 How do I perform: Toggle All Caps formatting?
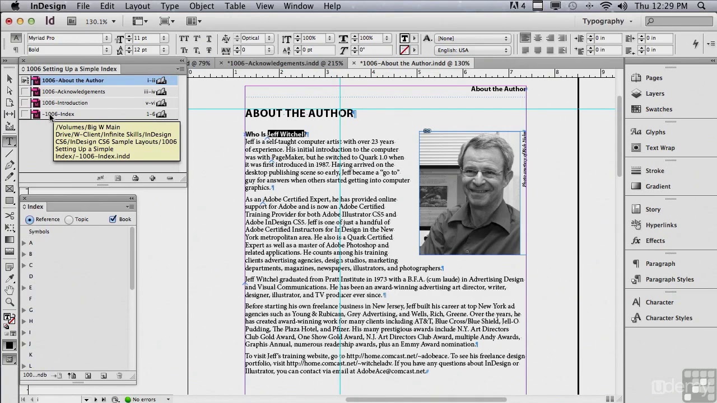pos(184,39)
